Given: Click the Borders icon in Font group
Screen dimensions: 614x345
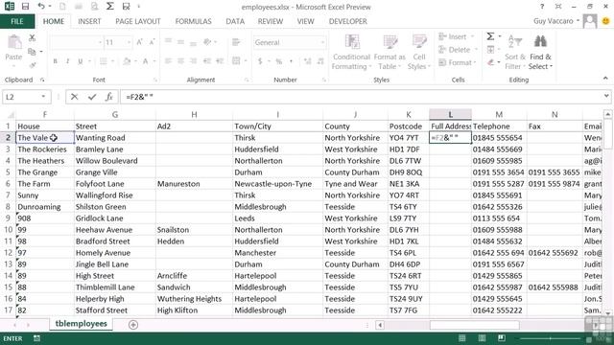Looking at the screenshot, I should [104, 61].
